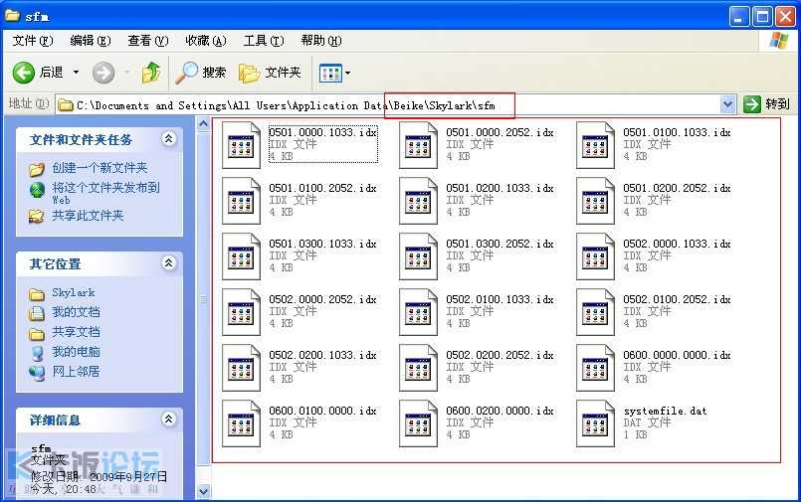Click the globe icon for publish to Web
The height and width of the screenshot is (502, 801).
point(37,189)
